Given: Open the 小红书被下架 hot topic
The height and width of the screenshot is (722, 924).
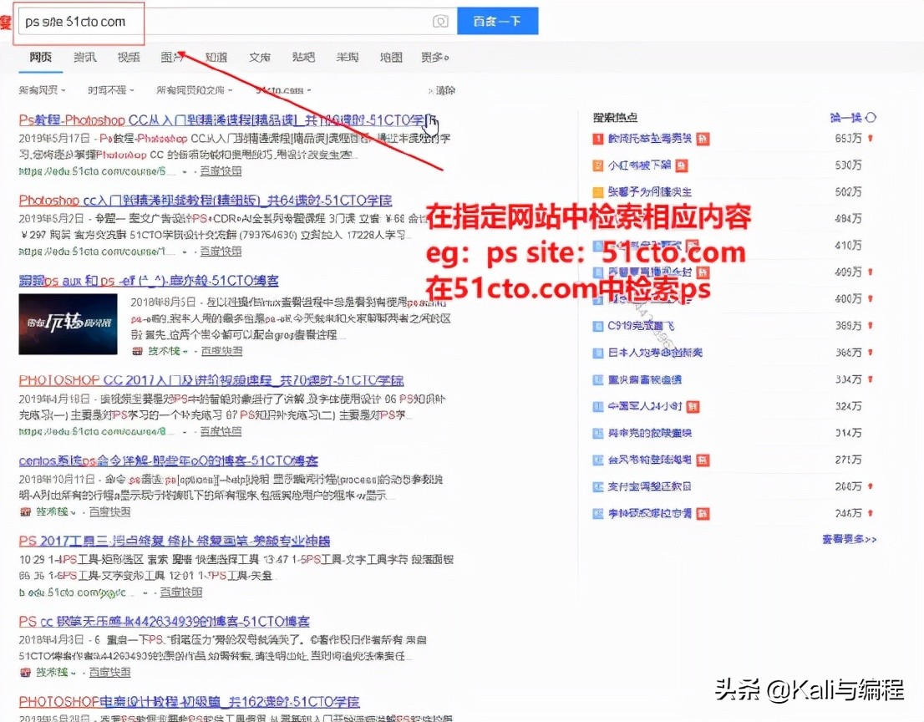Looking at the screenshot, I should click(639, 165).
